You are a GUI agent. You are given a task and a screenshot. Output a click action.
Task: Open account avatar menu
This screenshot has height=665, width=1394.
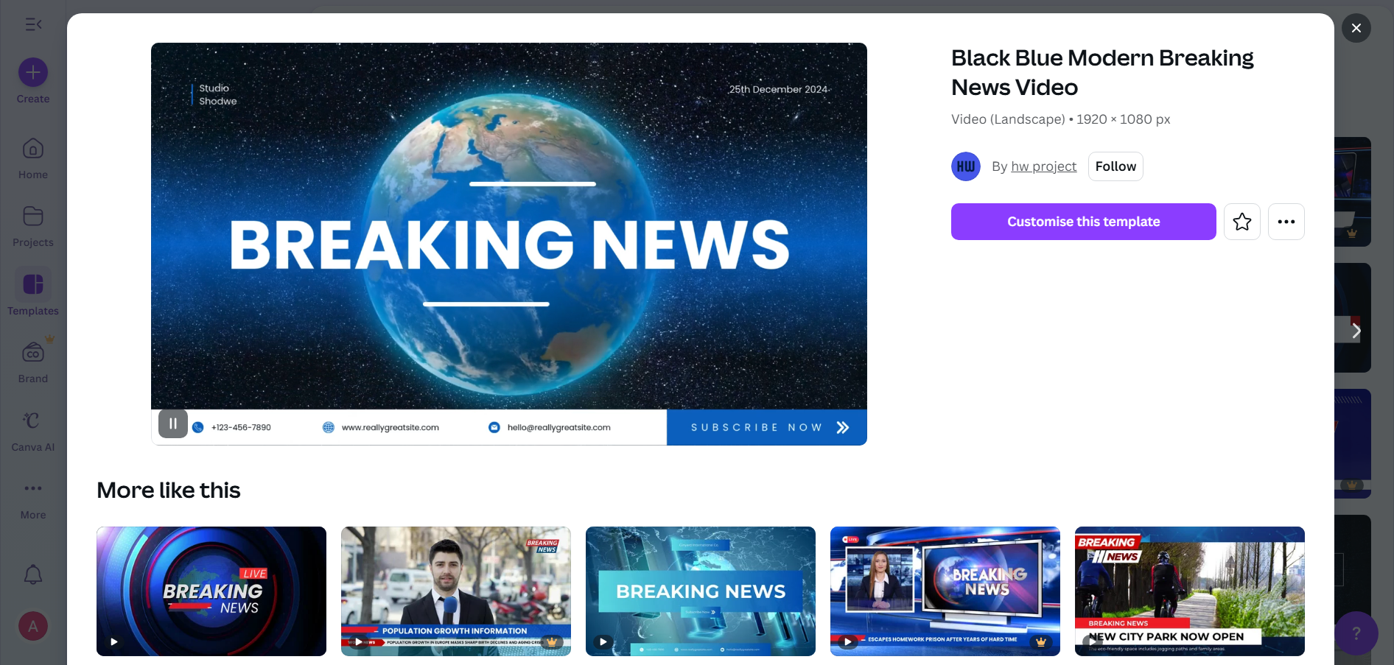point(33,627)
